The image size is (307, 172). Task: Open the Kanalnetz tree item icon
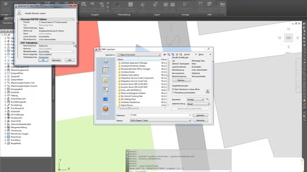point(9,92)
